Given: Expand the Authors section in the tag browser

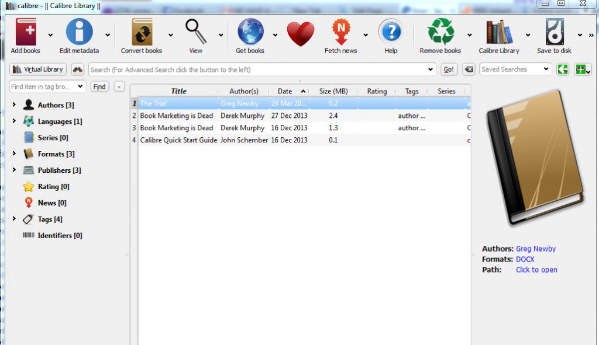Looking at the screenshot, I should point(13,105).
